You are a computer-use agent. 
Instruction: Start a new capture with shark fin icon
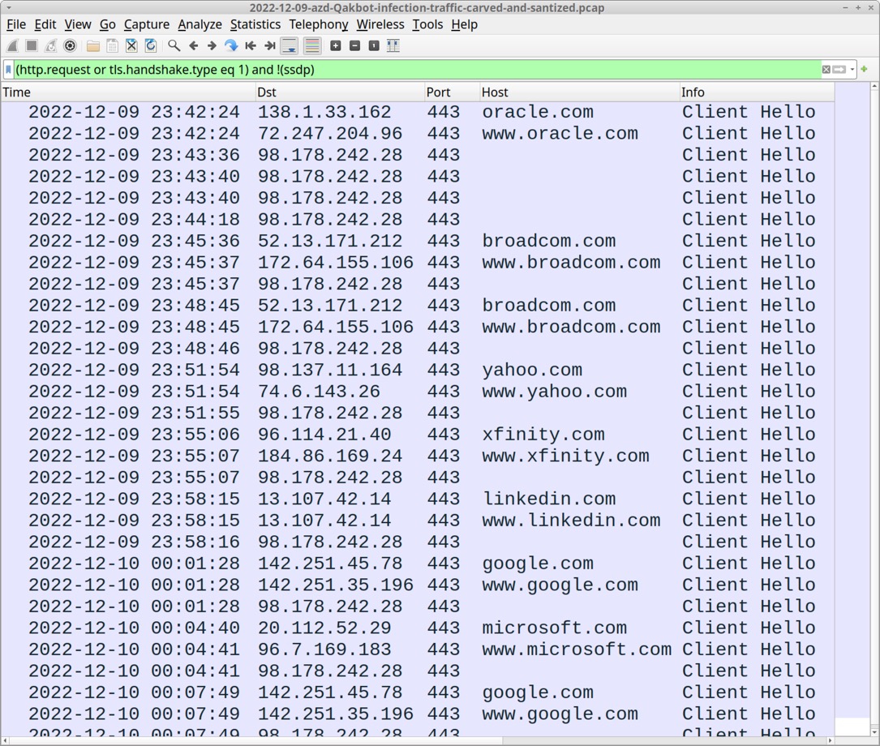pyautogui.click(x=13, y=46)
